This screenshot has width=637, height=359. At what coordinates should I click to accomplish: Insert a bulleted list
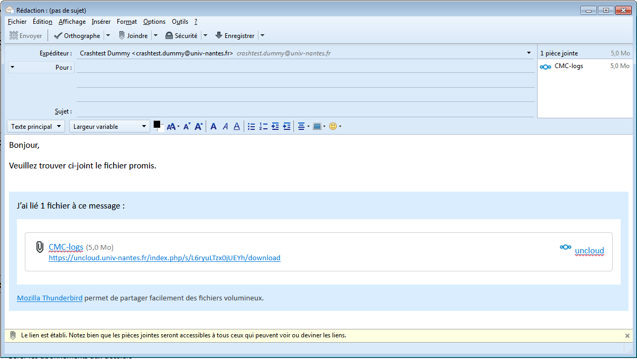[251, 126]
